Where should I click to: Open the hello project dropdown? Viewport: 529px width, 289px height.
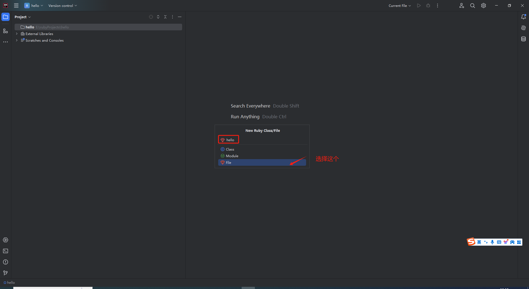point(34,6)
